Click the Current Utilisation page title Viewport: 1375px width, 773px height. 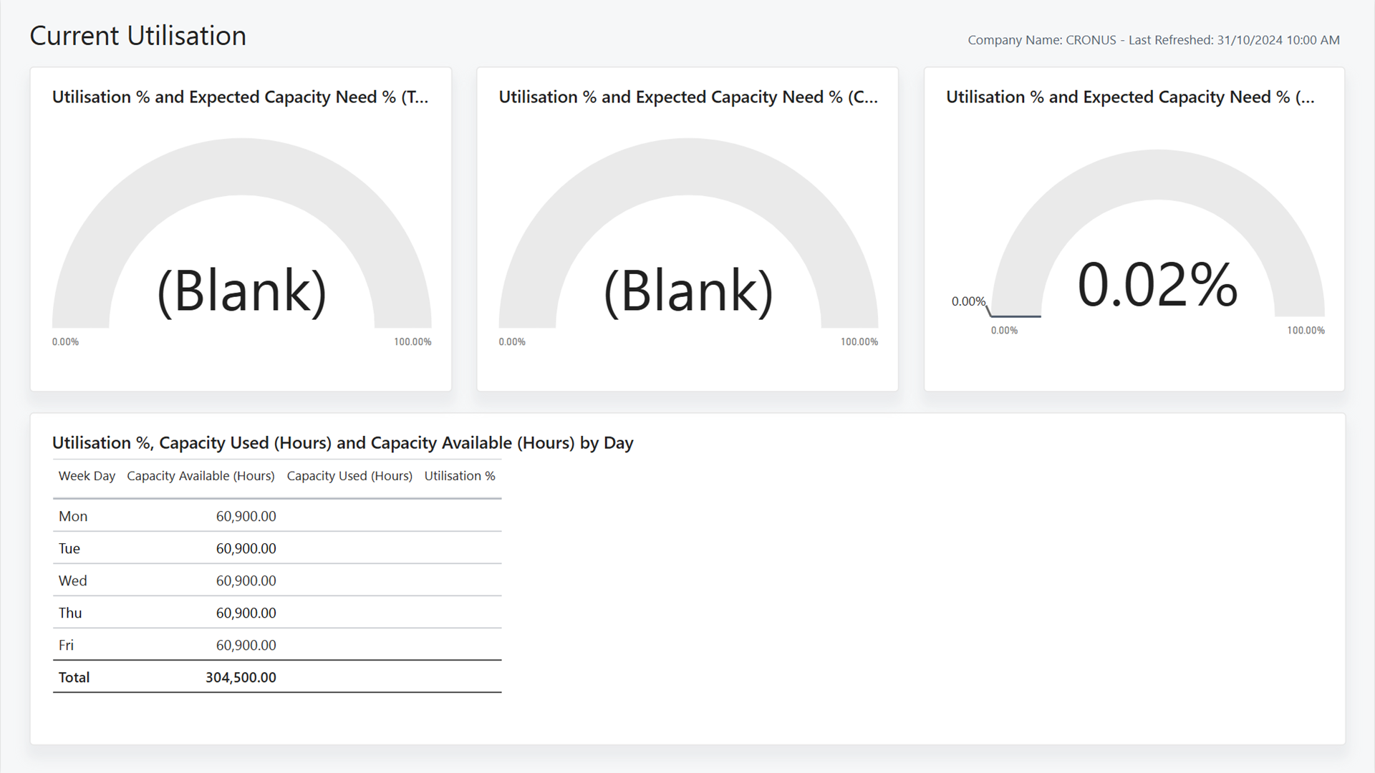point(137,36)
